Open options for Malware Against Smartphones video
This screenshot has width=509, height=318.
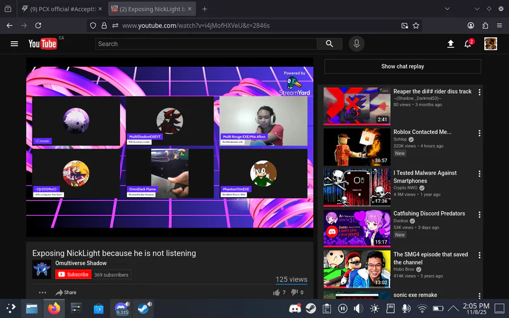(x=479, y=174)
